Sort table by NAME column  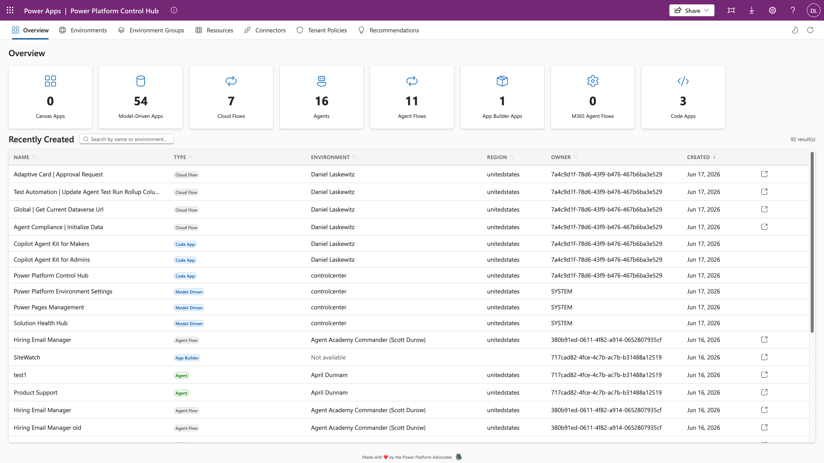(x=24, y=157)
